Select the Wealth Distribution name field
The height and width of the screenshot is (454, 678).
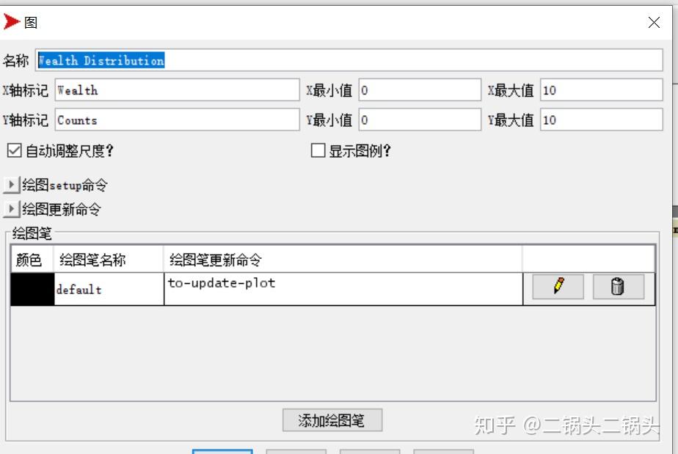[220, 60]
